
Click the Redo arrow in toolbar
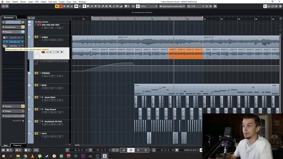(7, 6)
